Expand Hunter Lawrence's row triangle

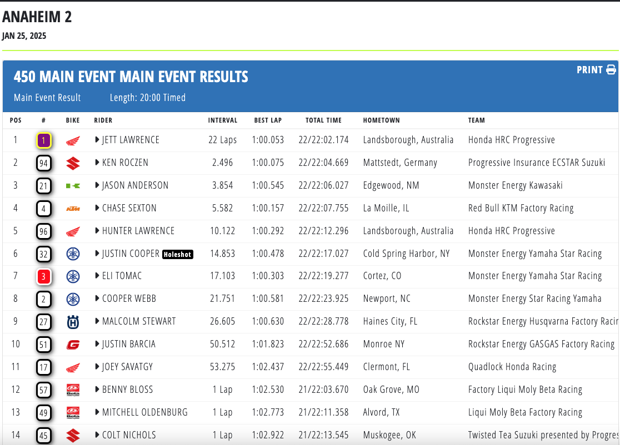click(x=97, y=231)
